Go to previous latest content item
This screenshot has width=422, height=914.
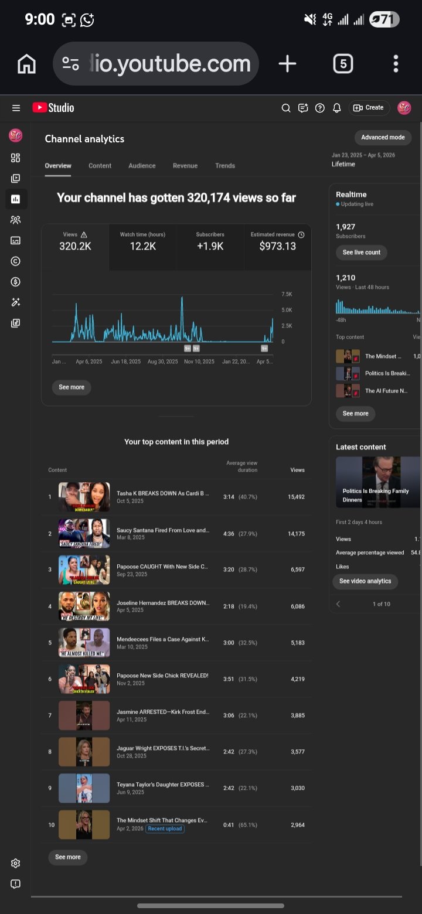[338, 604]
